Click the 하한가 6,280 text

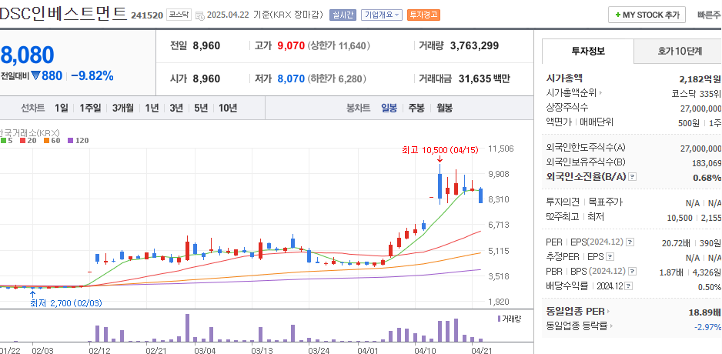[336, 78]
